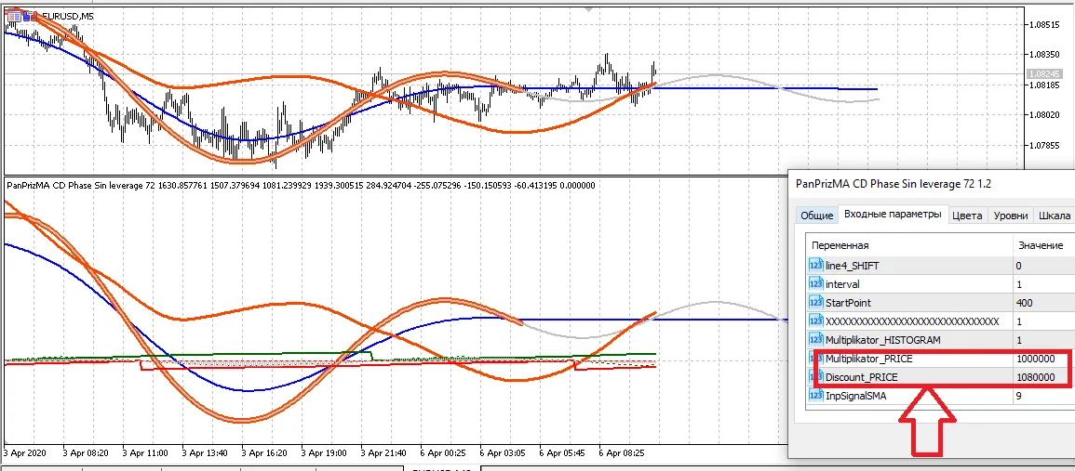
Task: Click the integer icon beside InpSignalSMA
Action: point(816,396)
